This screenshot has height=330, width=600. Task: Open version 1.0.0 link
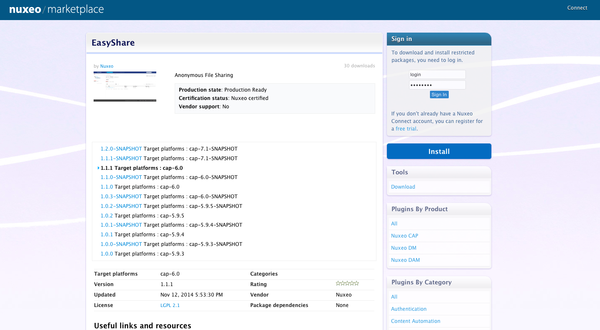107,254
